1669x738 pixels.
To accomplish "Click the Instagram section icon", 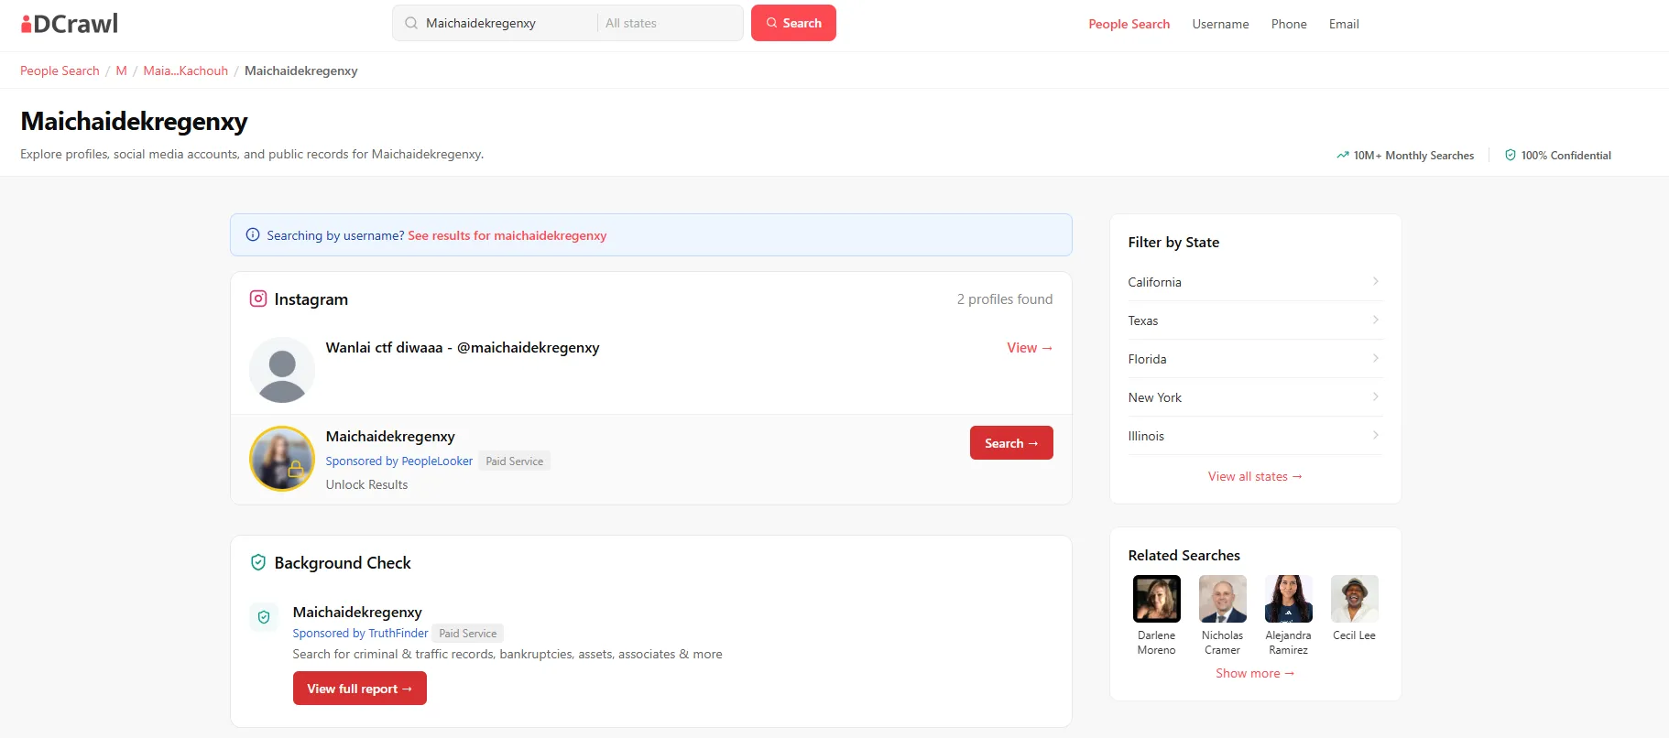I will tap(258, 298).
